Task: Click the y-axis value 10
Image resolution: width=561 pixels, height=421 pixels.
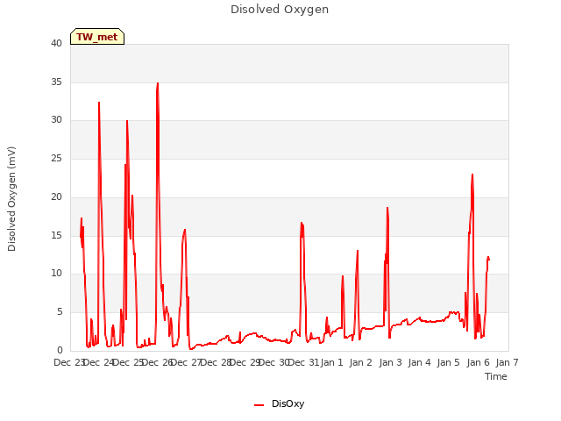Action: pos(56,273)
